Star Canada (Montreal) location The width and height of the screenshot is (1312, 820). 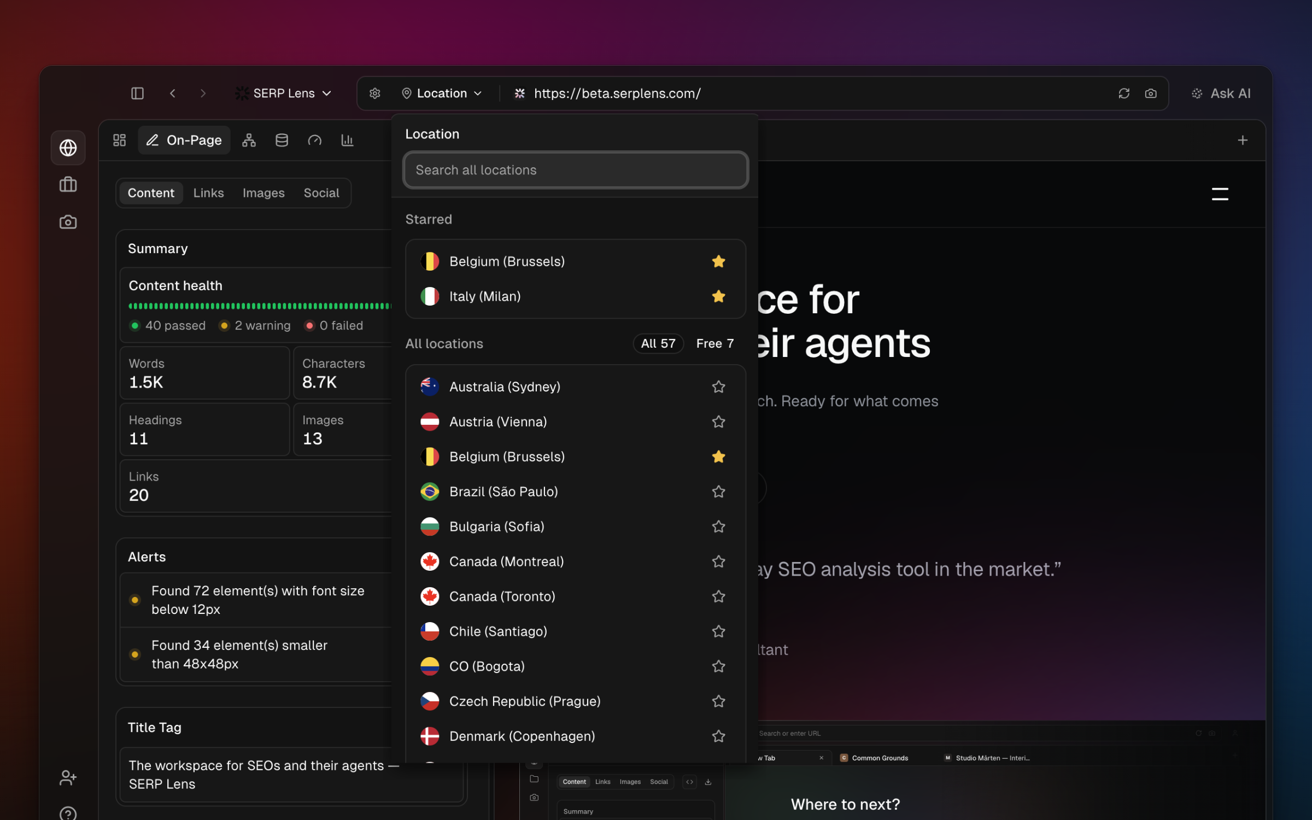[x=718, y=561]
